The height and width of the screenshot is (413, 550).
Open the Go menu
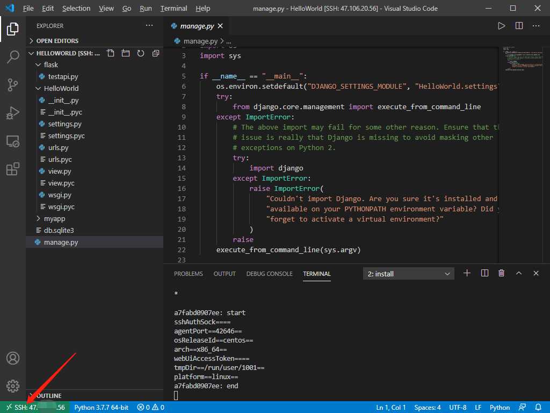coord(127,8)
